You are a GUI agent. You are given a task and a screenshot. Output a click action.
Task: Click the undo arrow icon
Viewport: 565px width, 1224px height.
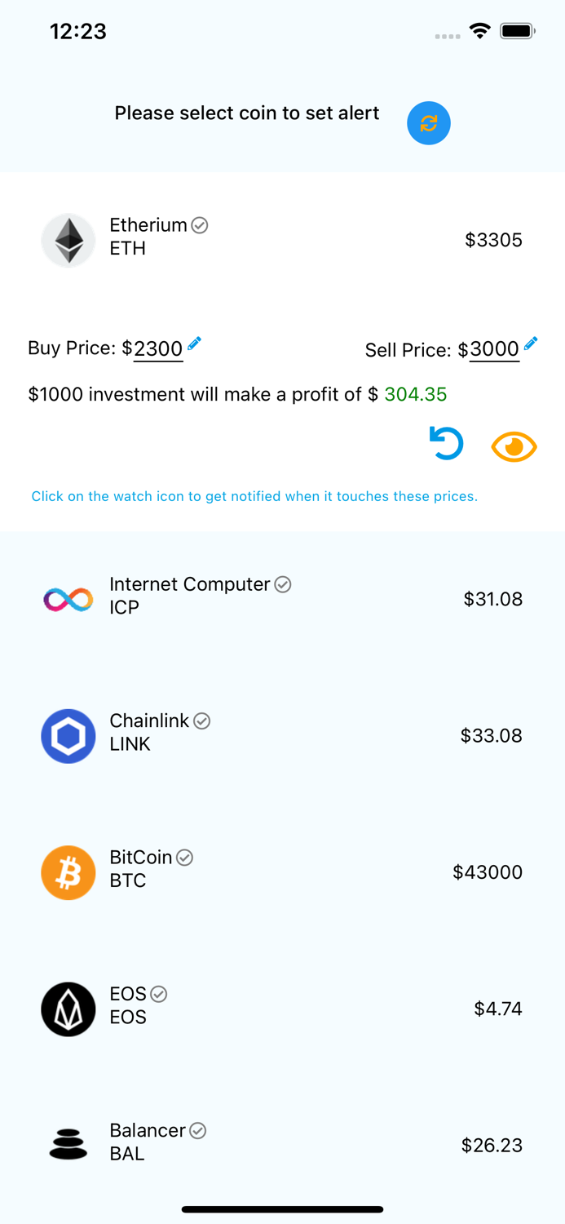[446, 443]
